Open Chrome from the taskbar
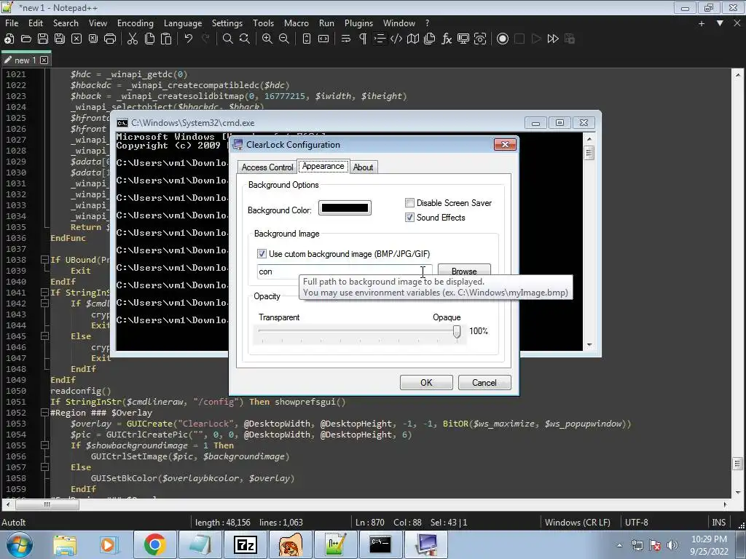Image resolution: width=746 pixels, height=559 pixels. 155,544
